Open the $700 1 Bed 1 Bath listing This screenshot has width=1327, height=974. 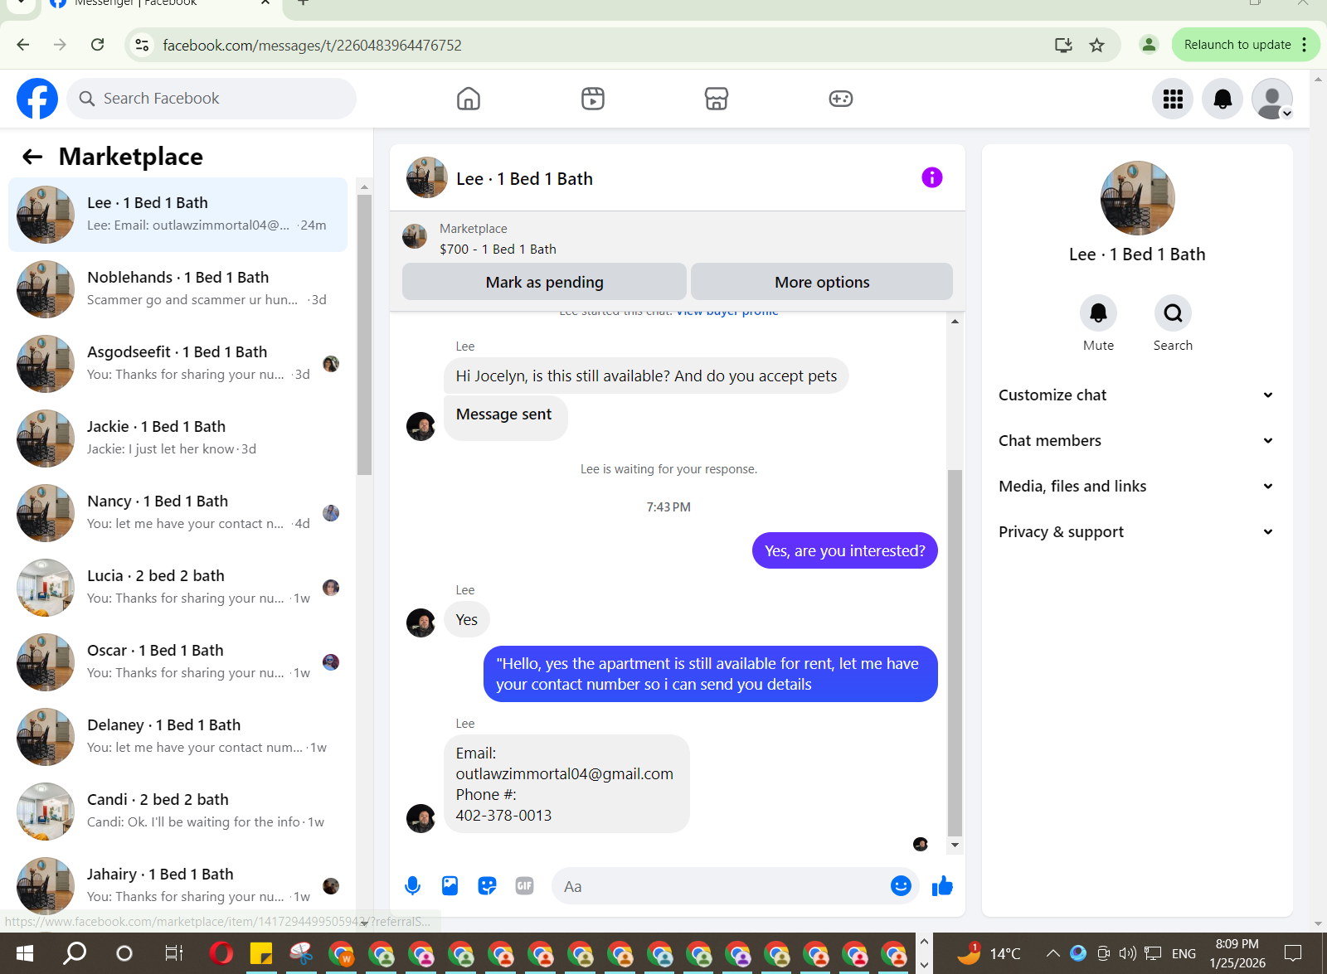pyautogui.click(x=498, y=239)
